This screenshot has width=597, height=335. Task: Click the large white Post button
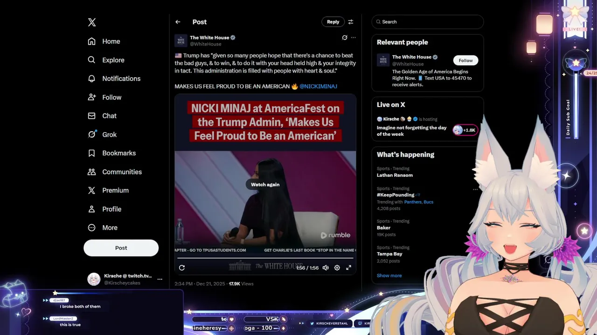121,248
